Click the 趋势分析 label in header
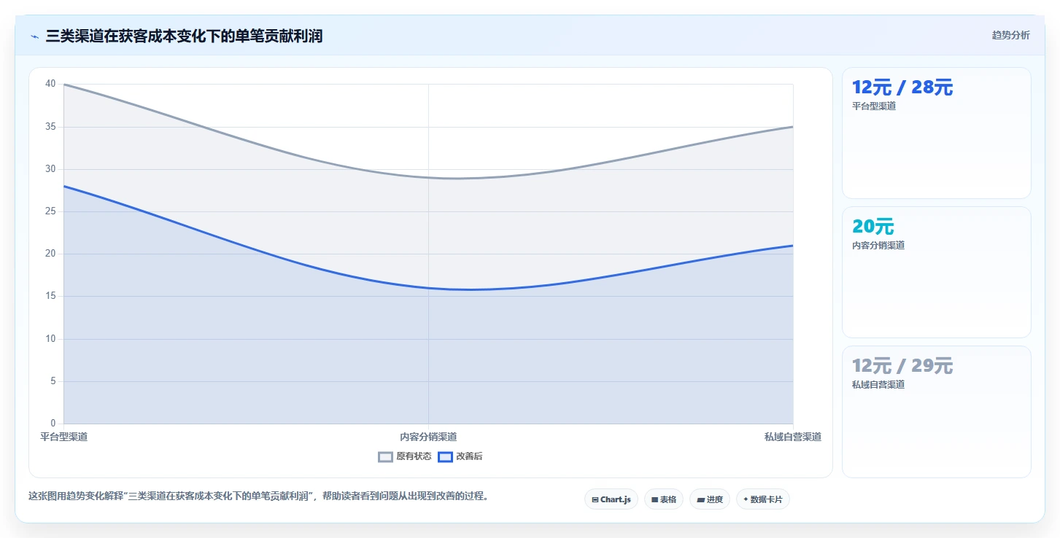 (x=1010, y=35)
